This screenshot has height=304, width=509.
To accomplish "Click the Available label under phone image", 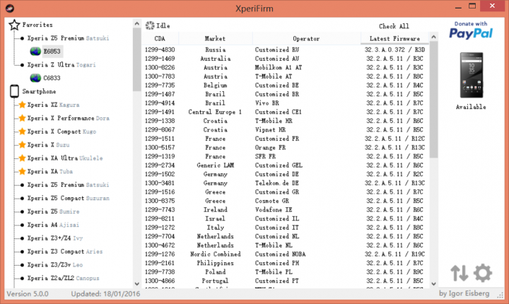I will (x=471, y=107).
